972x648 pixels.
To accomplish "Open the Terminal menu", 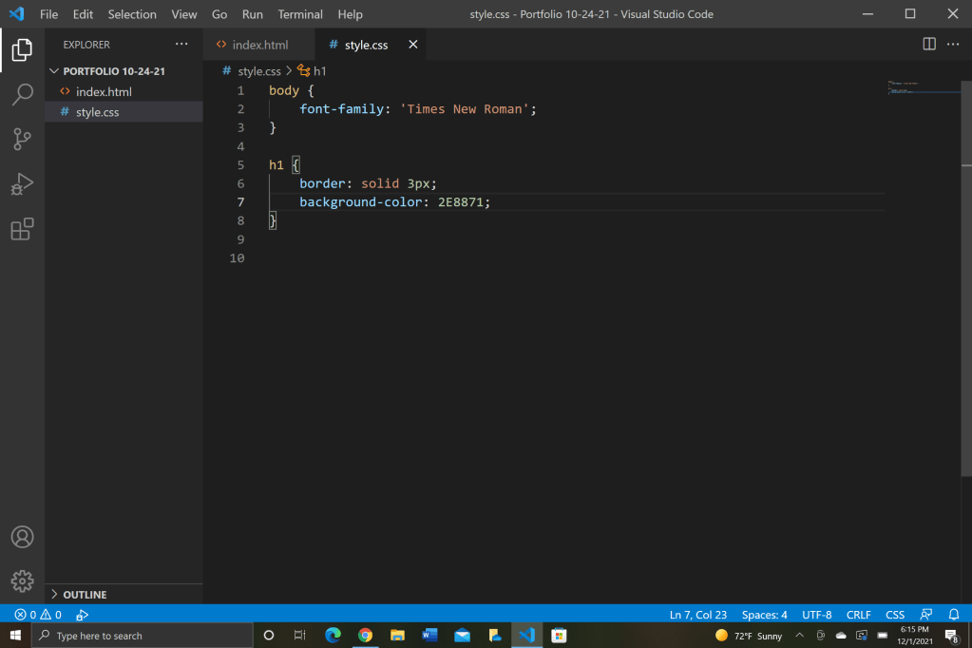I will (300, 14).
